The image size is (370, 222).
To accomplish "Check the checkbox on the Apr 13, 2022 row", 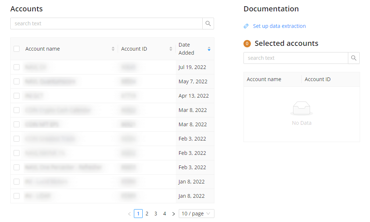I will click(17, 96).
